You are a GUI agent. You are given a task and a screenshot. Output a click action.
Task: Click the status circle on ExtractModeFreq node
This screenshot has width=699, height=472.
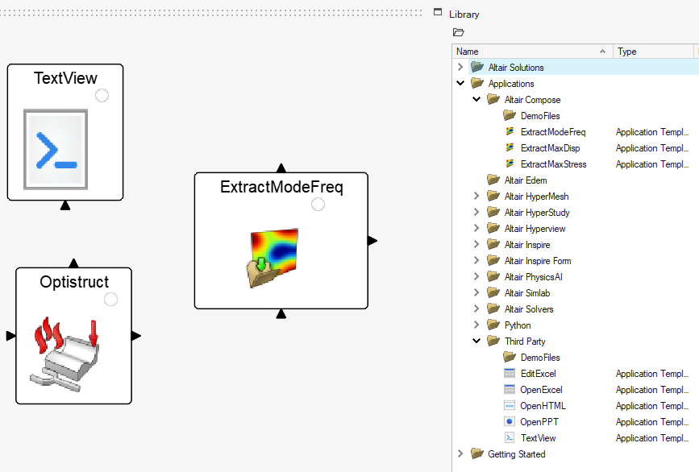318,205
